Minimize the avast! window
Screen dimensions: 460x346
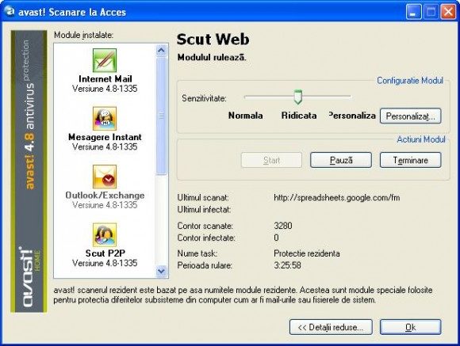coord(413,12)
